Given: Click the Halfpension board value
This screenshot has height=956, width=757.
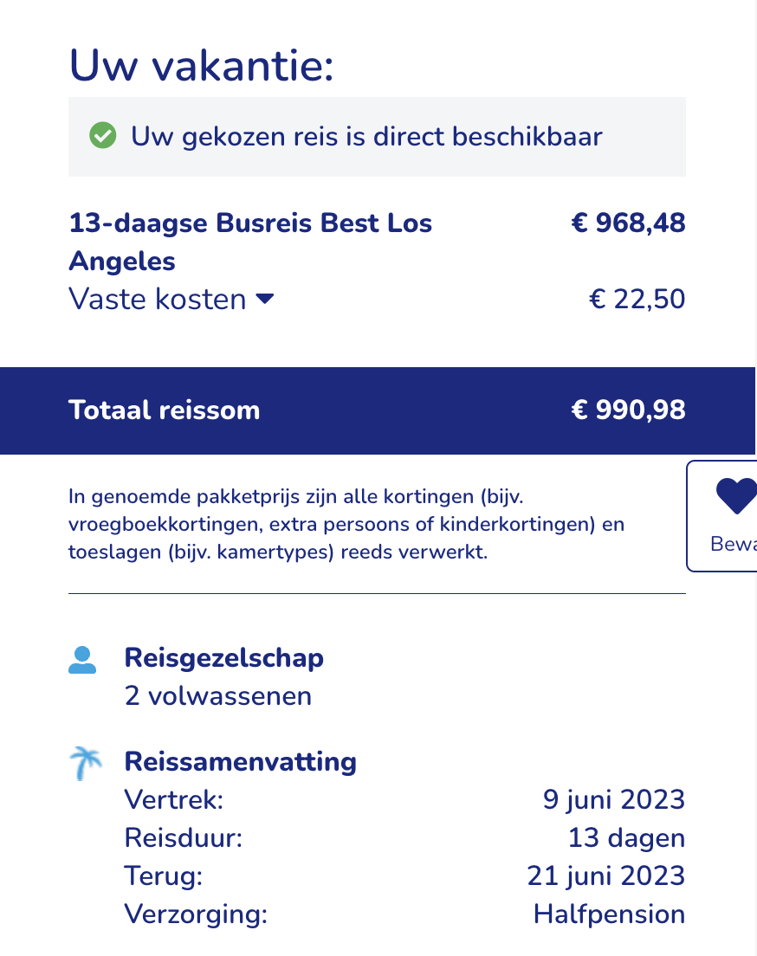Looking at the screenshot, I should (609, 914).
